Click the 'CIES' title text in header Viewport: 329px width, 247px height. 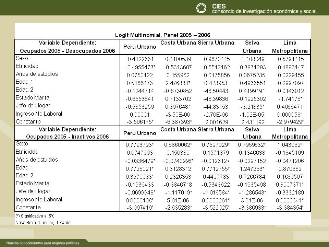tap(219, 6)
